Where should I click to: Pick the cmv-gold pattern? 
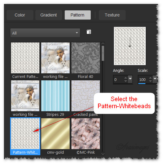(55, 134)
